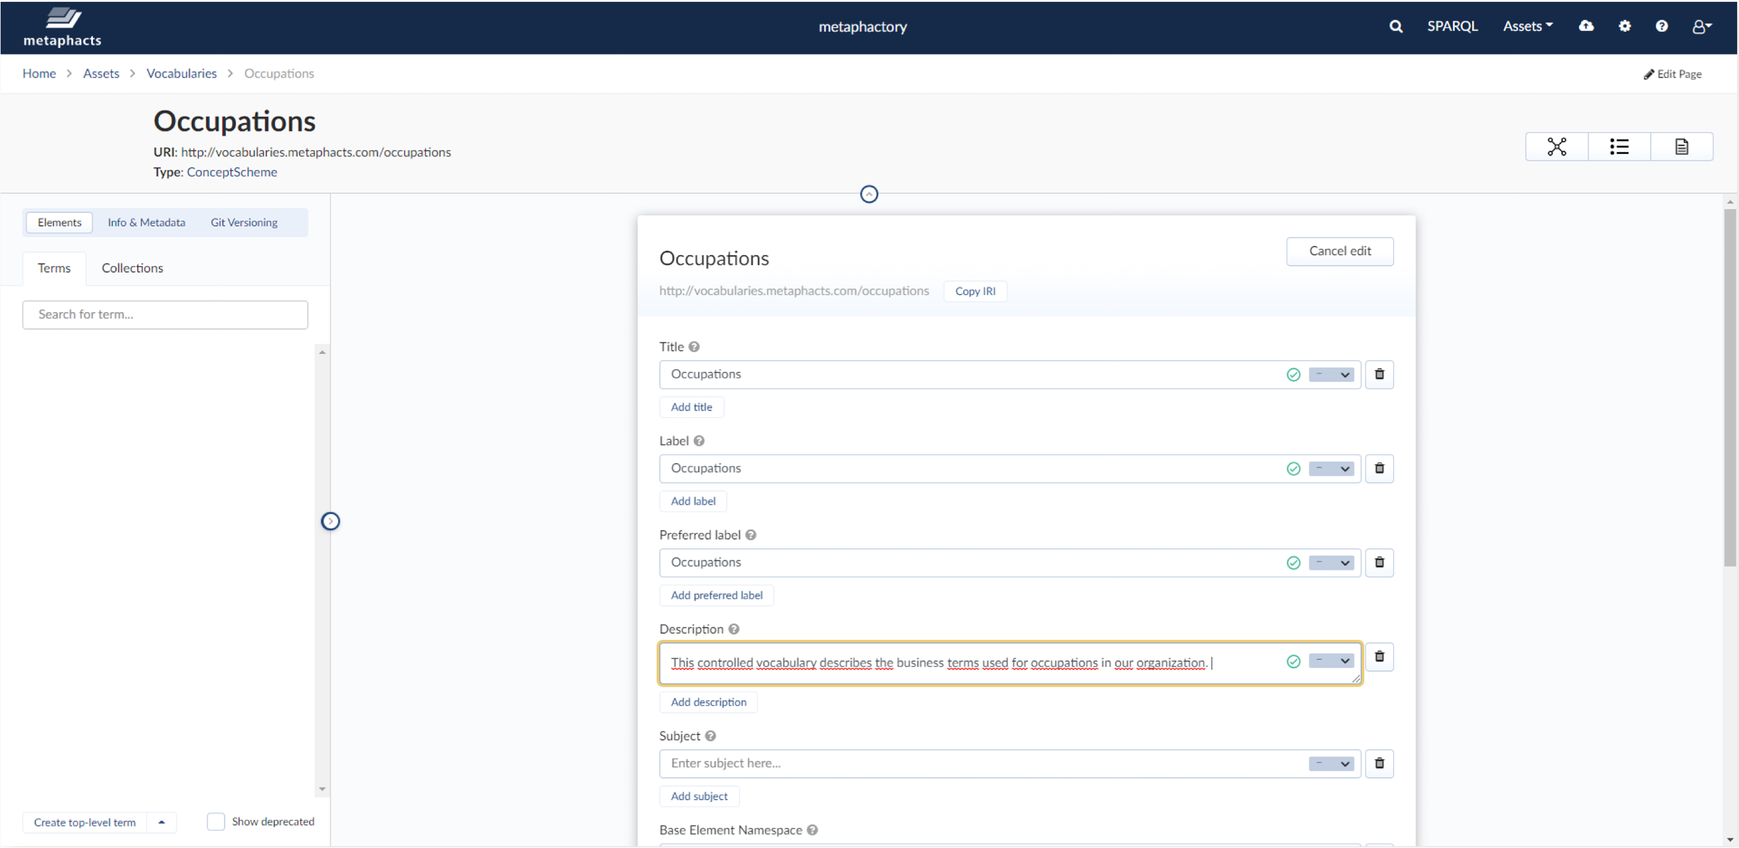Delete the Label field with trash icon
1739x848 pixels.
coord(1379,468)
